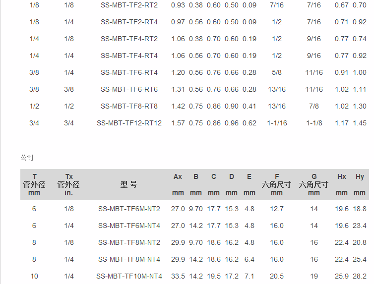Click the Ax column header
The image size is (374, 284).
[x=178, y=177]
